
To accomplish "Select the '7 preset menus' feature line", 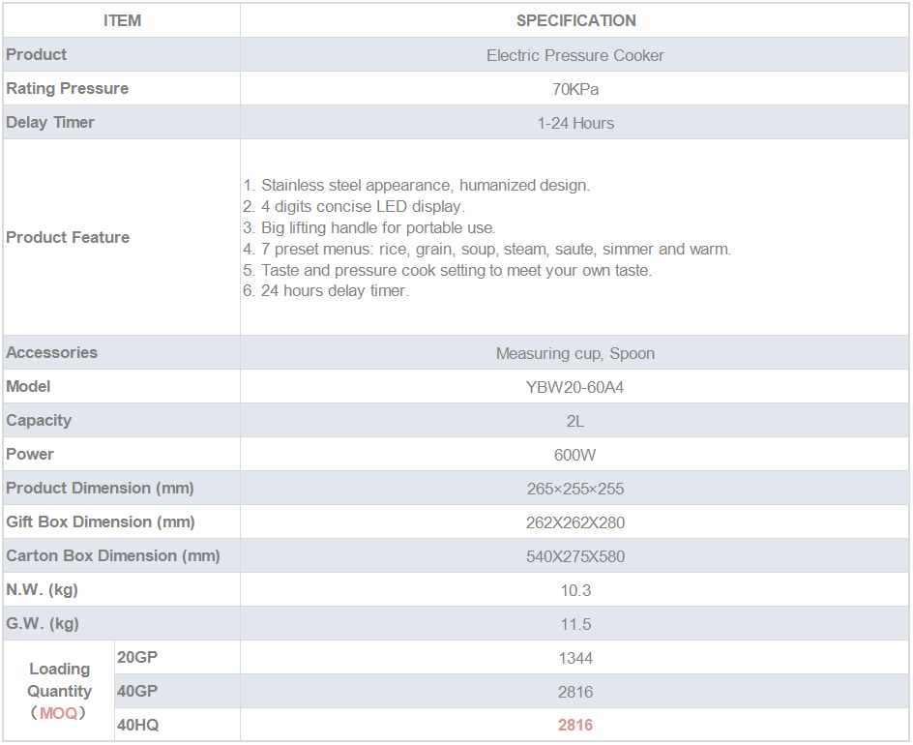I will (486, 249).
